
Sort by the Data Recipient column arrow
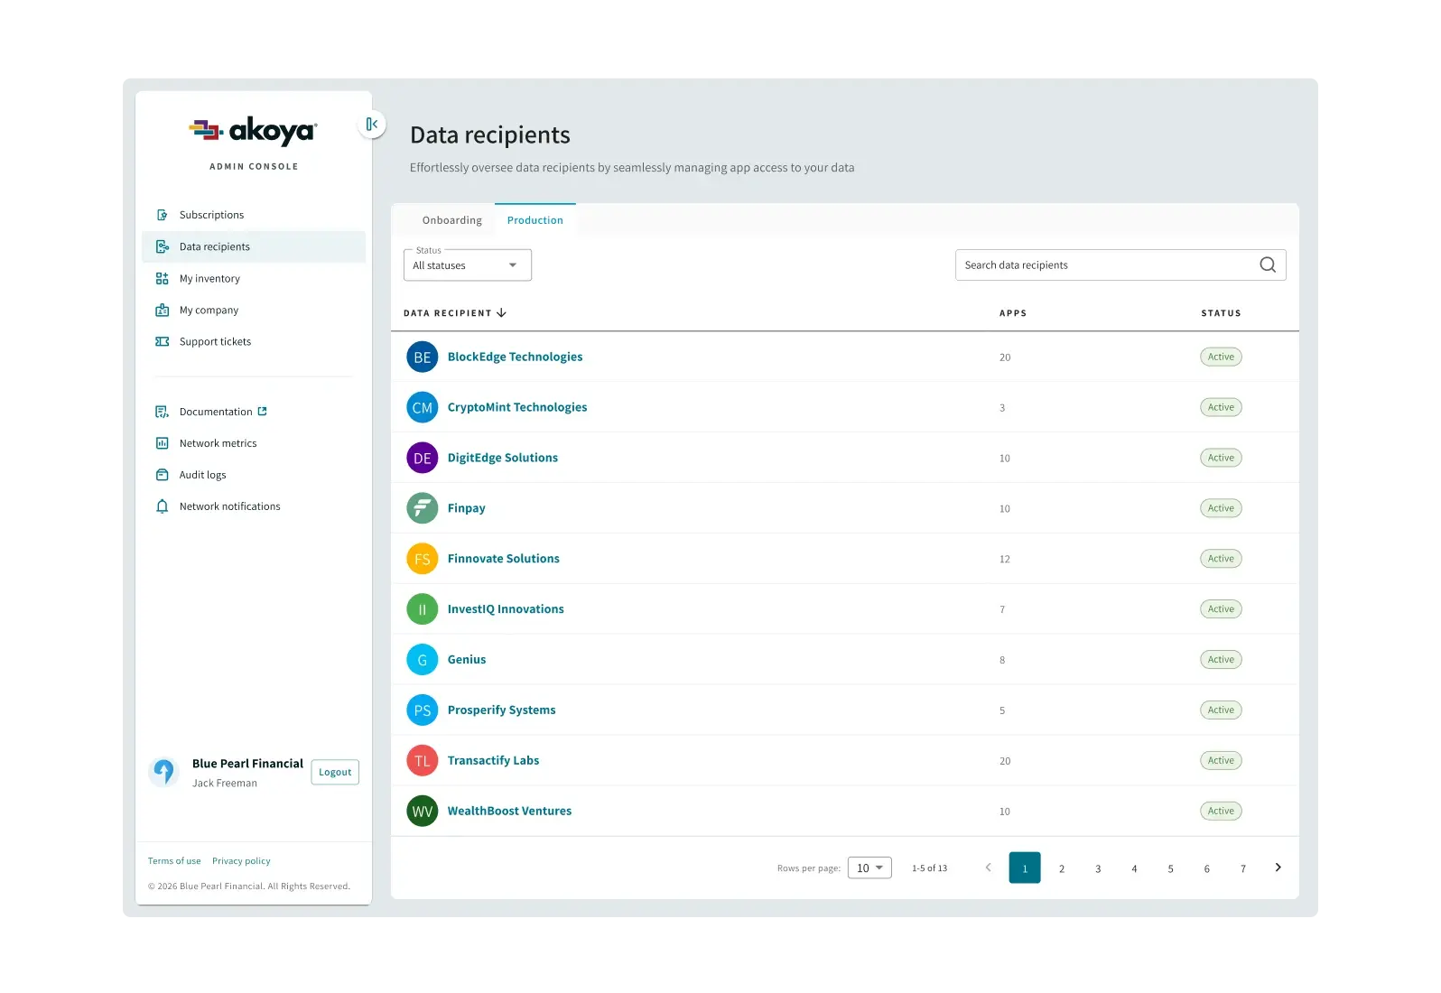coord(501,313)
